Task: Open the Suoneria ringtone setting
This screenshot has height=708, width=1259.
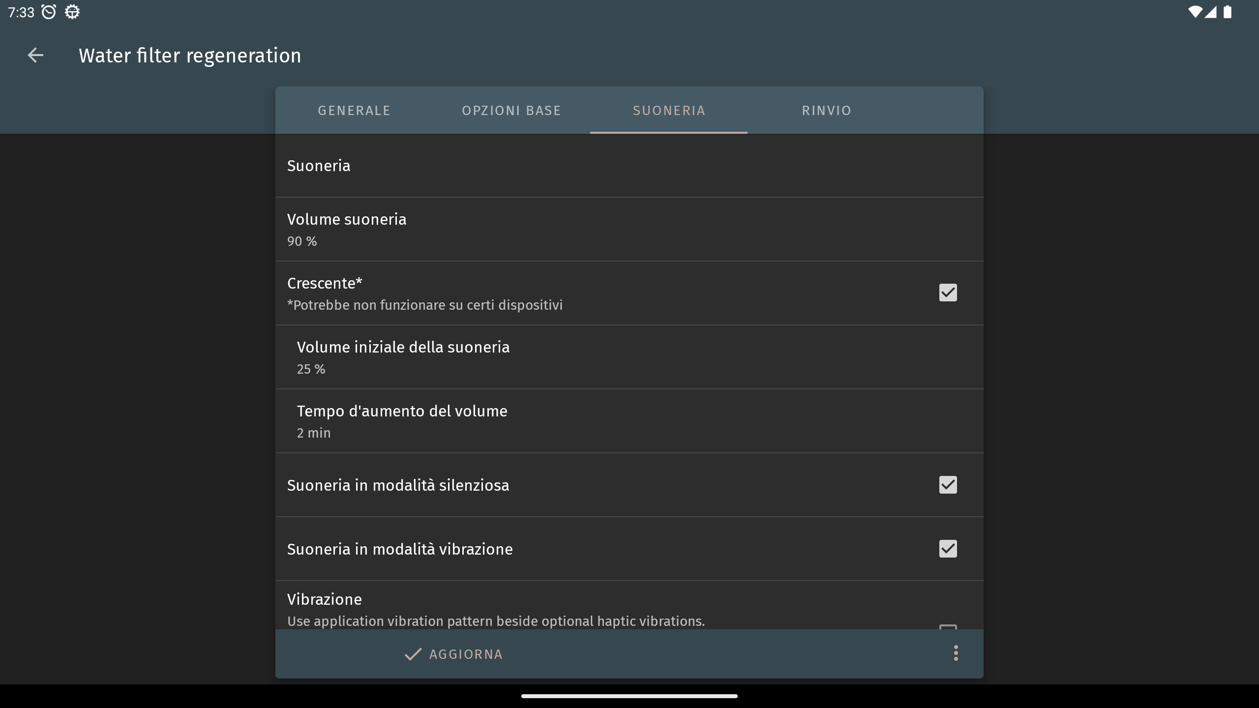Action: (x=629, y=166)
